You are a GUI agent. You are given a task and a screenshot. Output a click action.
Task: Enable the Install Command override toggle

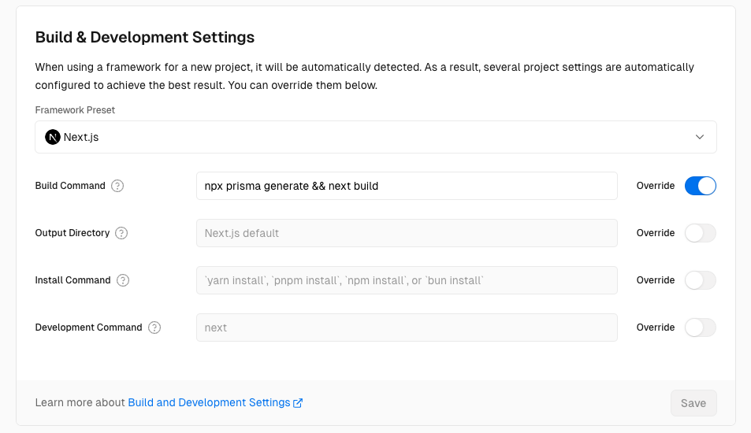(x=701, y=280)
